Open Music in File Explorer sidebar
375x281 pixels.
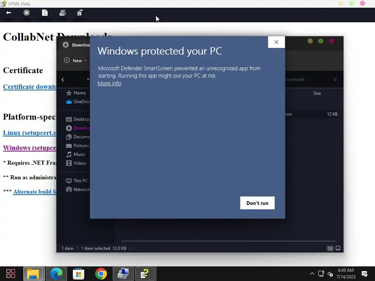click(75, 154)
